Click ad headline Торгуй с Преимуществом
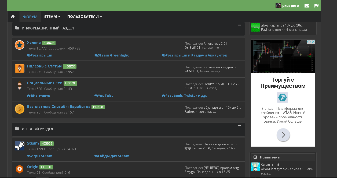 click(283, 83)
